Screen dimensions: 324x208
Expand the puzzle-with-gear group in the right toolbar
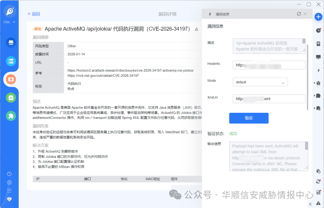coord(317,108)
